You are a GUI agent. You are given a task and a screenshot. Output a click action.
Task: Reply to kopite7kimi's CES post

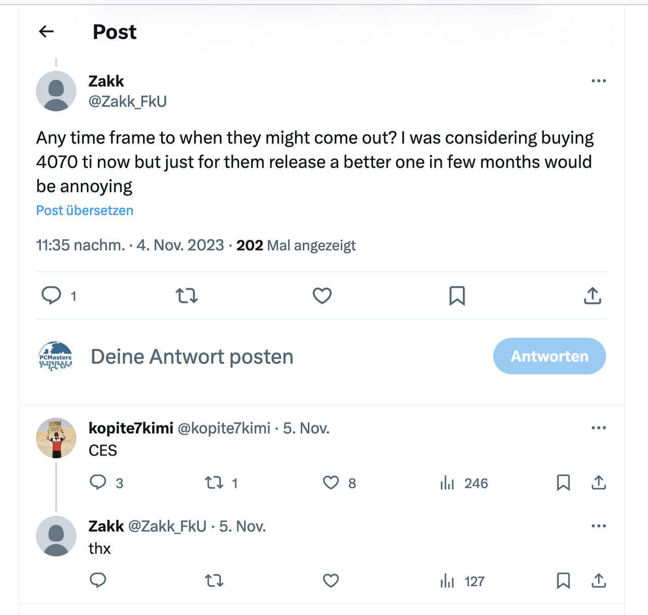point(98,482)
